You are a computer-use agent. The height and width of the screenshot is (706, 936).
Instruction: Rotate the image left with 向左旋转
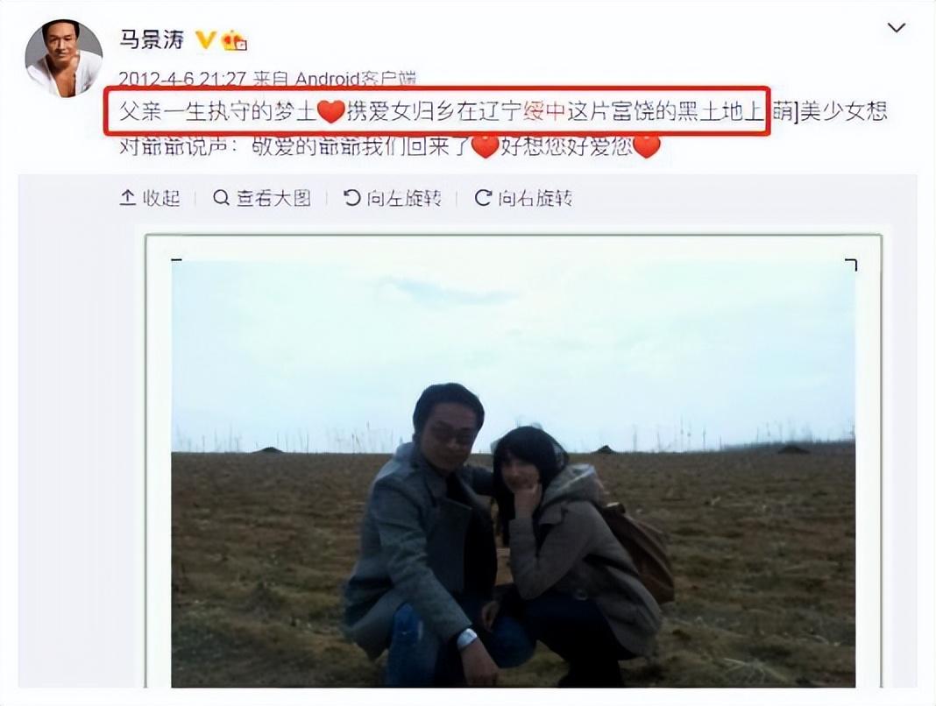coord(392,198)
